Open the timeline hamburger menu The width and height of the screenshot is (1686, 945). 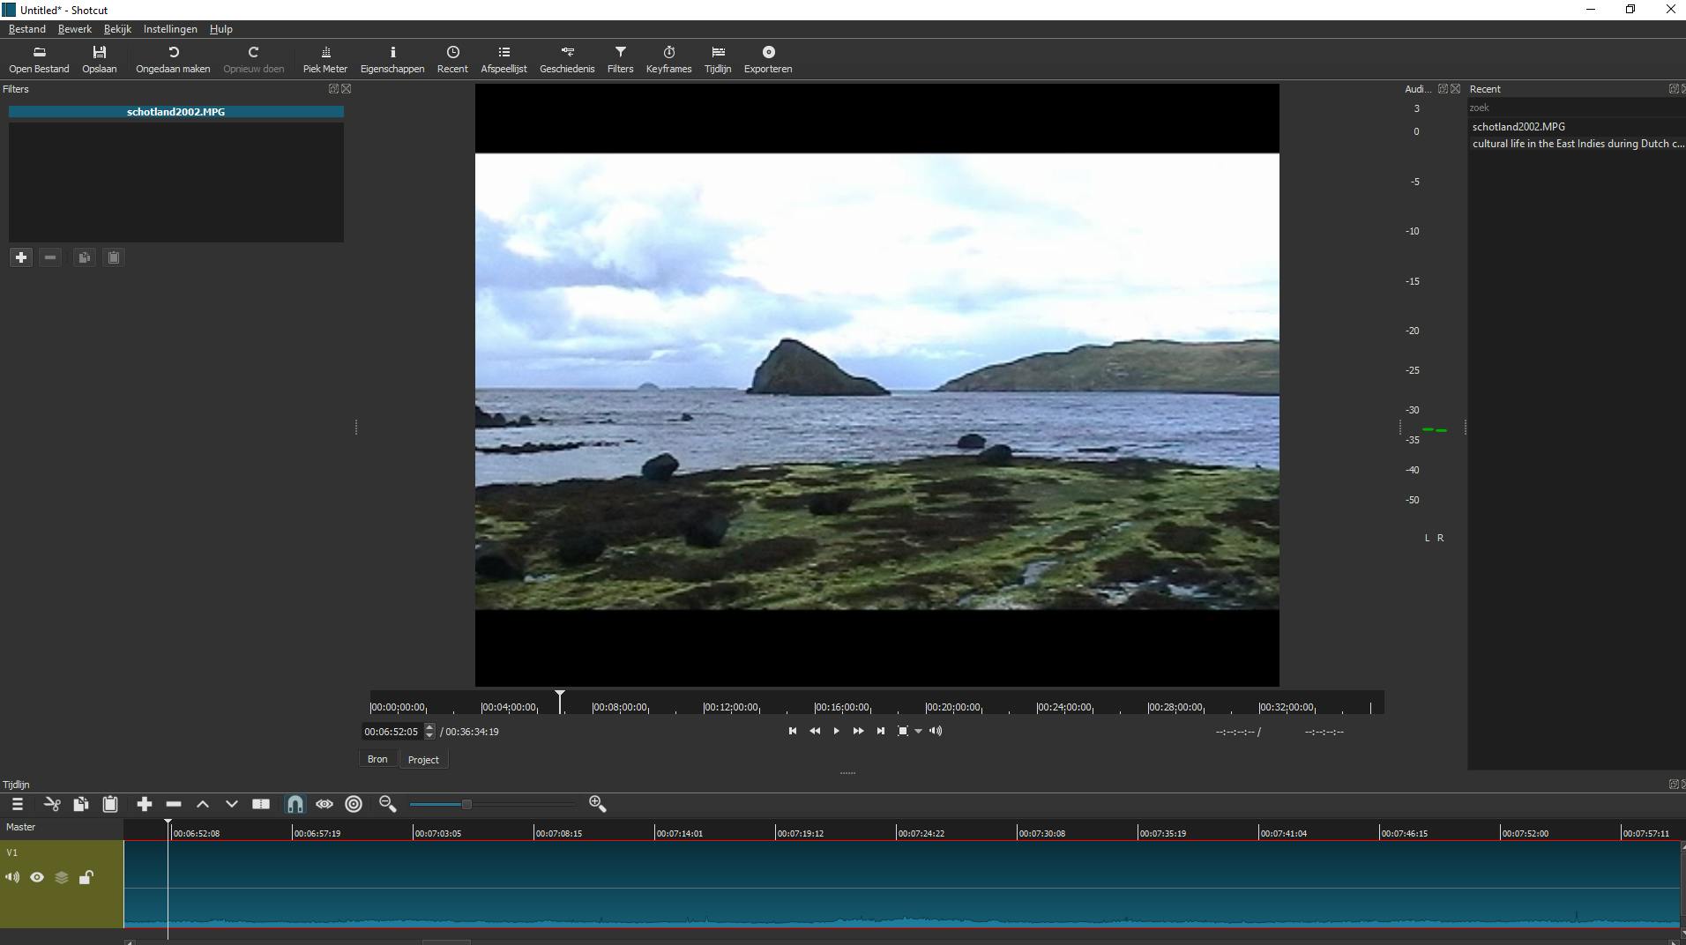(18, 804)
